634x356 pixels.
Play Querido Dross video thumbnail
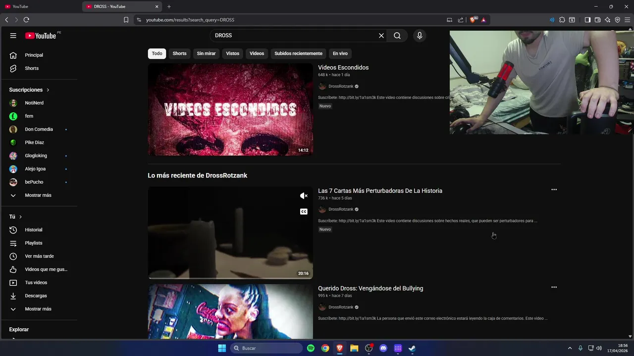(230, 311)
